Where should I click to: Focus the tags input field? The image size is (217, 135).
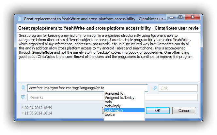(87, 88)
